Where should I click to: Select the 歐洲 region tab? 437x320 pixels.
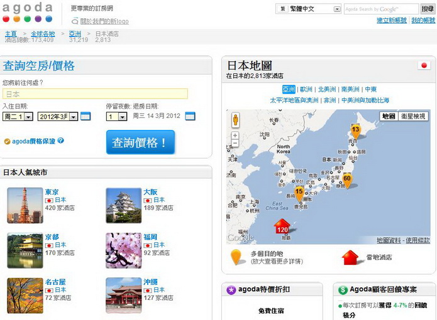(306, 89)
